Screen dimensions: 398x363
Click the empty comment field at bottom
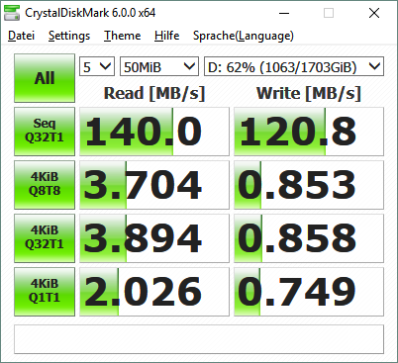pyautogui.click(x=199, y=339)
